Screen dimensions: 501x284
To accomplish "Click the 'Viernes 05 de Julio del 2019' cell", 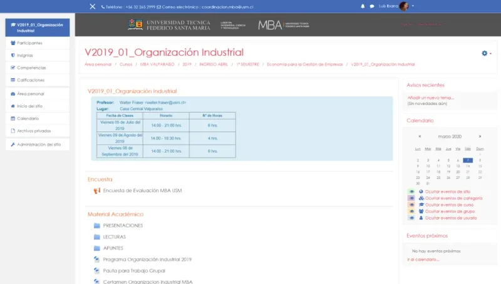I will pos(120,125).
